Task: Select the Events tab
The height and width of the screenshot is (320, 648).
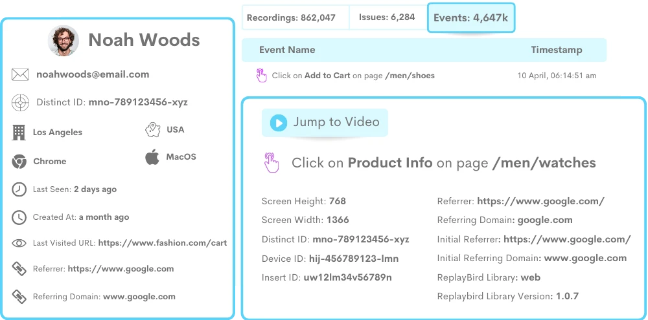Action: (470, 17)
